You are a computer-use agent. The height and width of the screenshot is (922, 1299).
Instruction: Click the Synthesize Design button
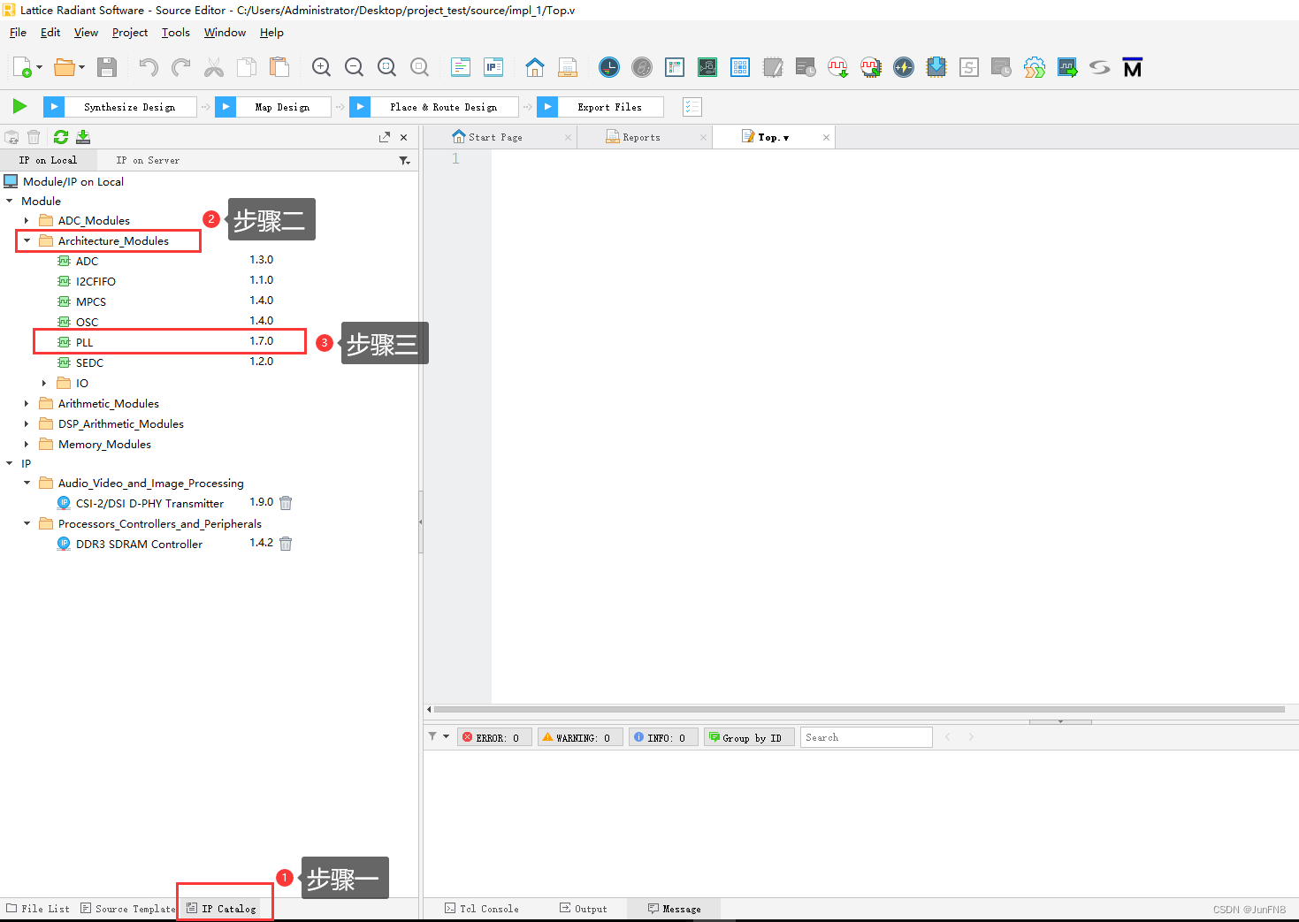tap(120, 107)
